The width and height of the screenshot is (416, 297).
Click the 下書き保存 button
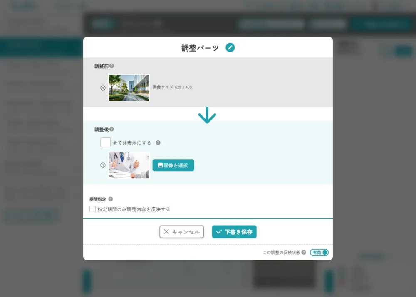tap(234, 232)
